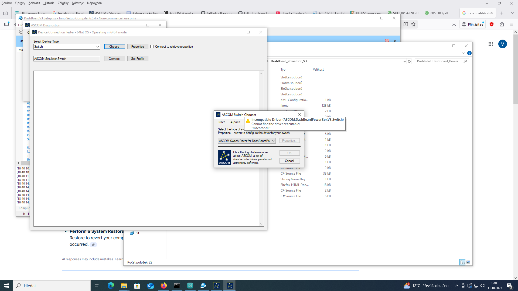
Task: Click the ASCOM logo in Switch Chooser
Action: point(224,157)
